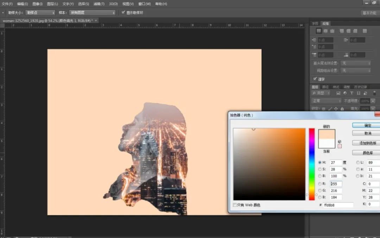Toggle layer filtering switch in Layers panel
This screenshot has height=238, width=380.
[374, 93]
